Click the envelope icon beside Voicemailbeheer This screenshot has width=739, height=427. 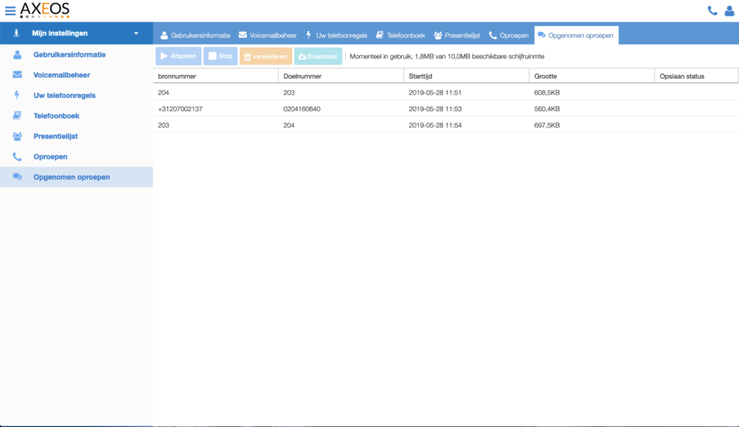click(x=17, y=74)
